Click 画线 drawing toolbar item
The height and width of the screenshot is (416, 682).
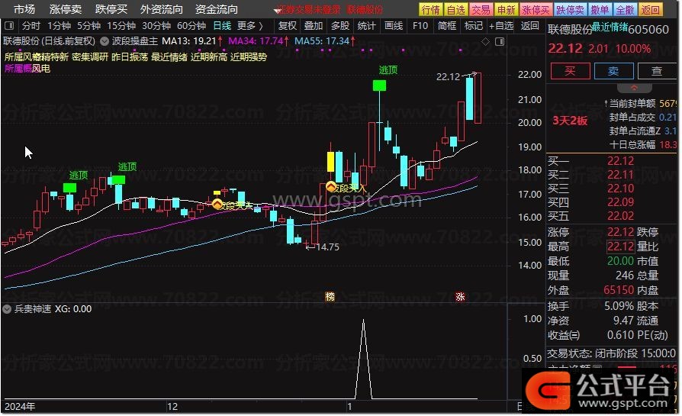[x=394, y=26]
